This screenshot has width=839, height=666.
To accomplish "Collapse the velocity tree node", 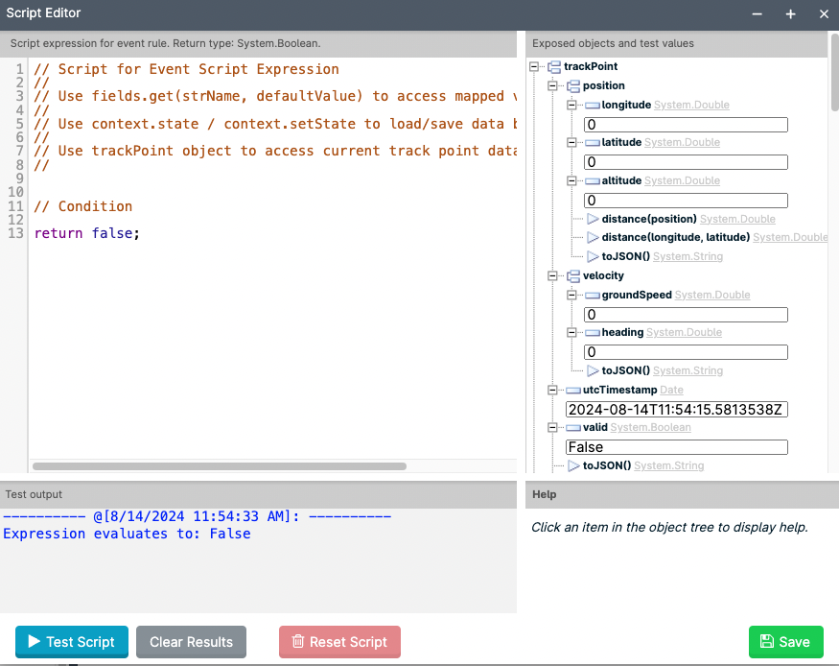I will coord(552,276).
